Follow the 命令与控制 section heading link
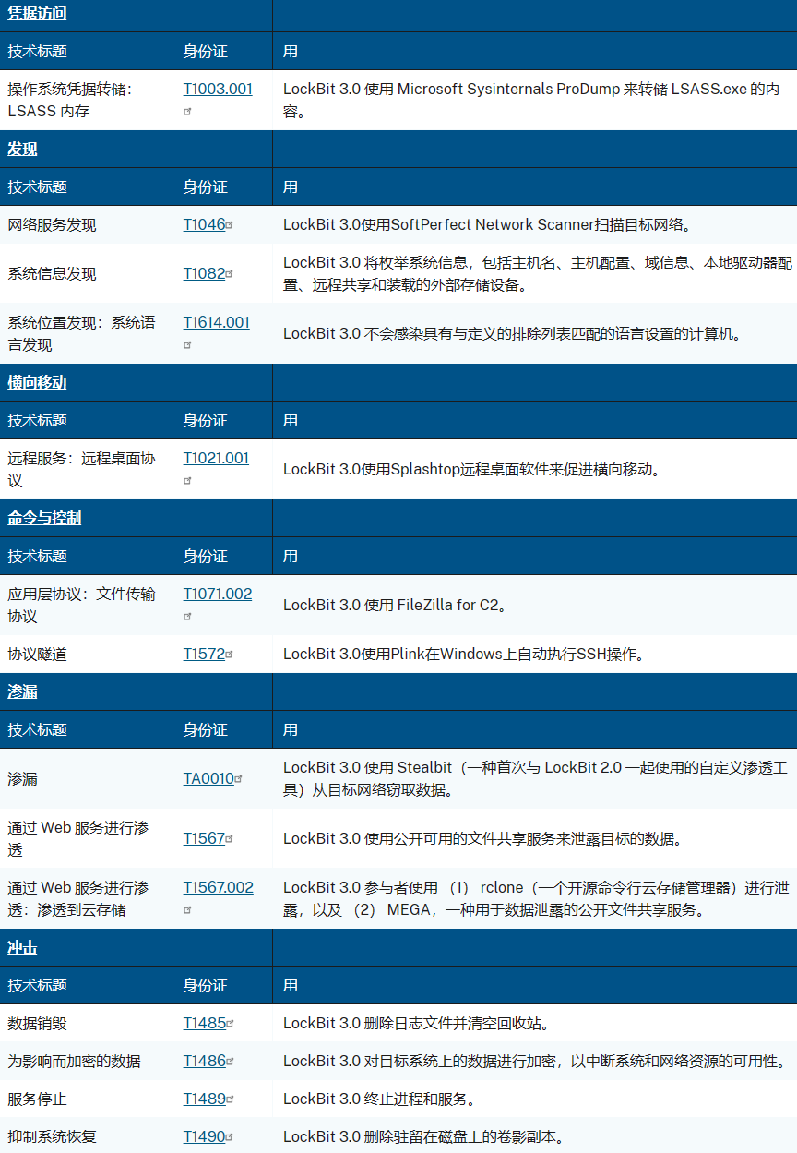This screenshot has height=1153, width=797. pos(44,519)
